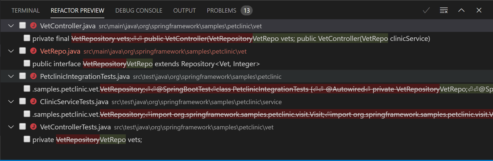Click the Java icon beside VetControllerTests.java
493x161 pixels.
pos(34,127)
